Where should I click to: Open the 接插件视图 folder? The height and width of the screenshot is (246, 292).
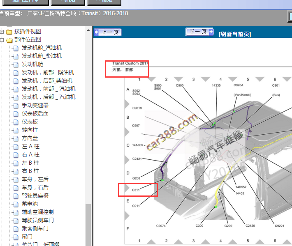click(x=28, y=32)
